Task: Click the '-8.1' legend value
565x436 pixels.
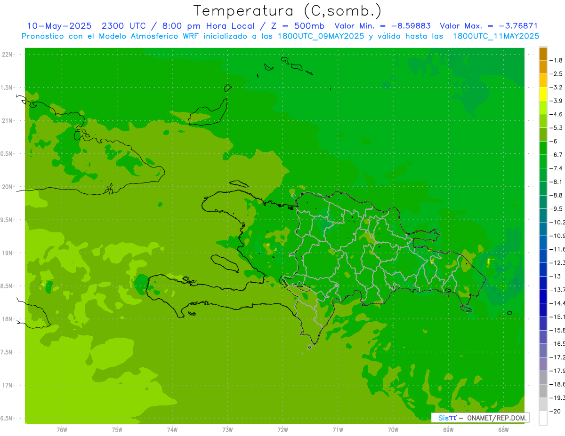Action: point(557,182)
